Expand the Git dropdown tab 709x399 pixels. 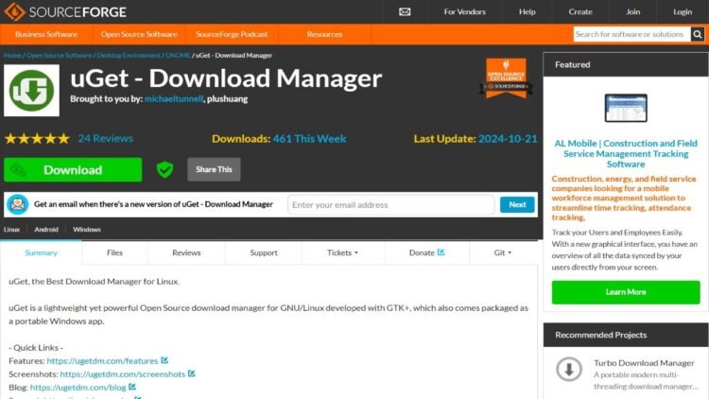503,252
